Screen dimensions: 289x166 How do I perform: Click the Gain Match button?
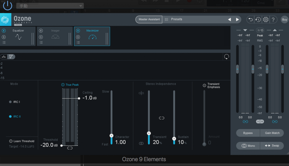(x=272, y=133)
